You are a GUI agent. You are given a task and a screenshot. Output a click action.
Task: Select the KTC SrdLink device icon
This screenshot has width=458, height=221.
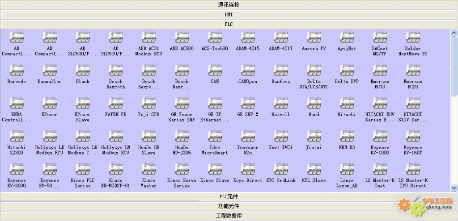point(281,169)
